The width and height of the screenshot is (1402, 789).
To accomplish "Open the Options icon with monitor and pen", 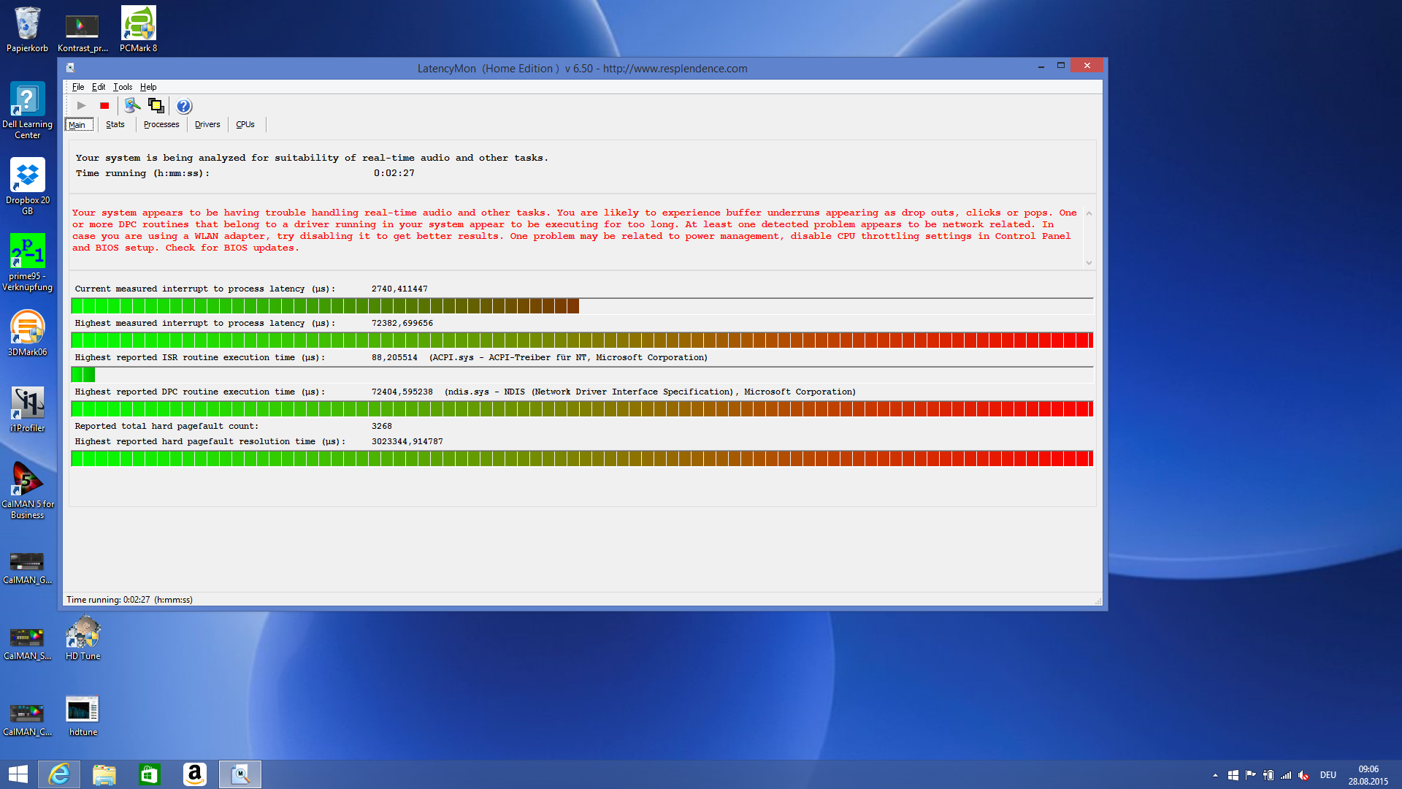I will (132, 106).
